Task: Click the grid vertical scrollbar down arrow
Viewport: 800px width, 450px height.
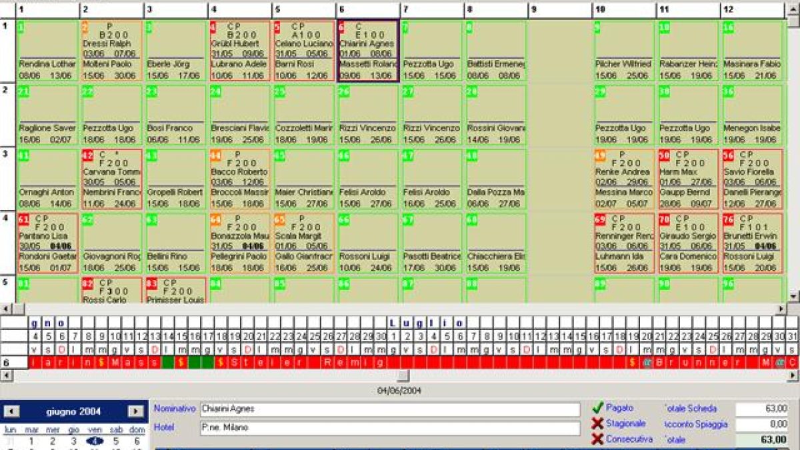Action: tap(793, 297)
